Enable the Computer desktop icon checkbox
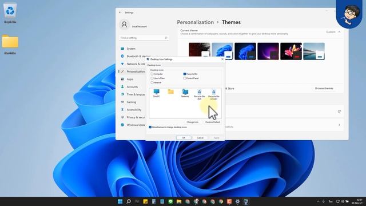 pos(152,74)
